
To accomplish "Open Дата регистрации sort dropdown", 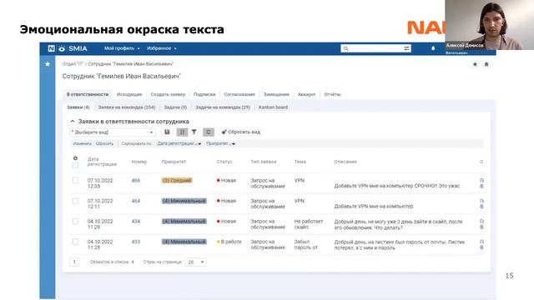I will click(x=179, y=143).
